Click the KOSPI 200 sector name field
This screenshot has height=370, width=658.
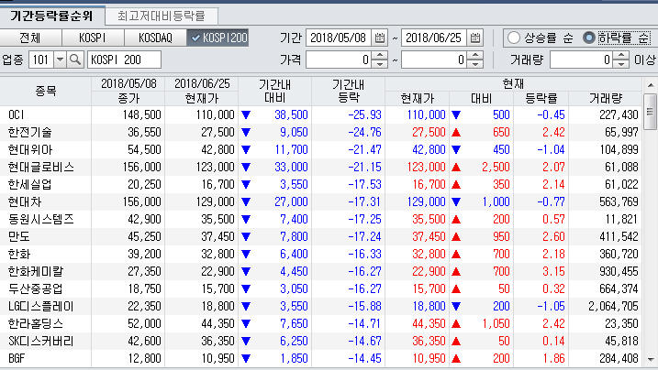[x=124, y=60]
